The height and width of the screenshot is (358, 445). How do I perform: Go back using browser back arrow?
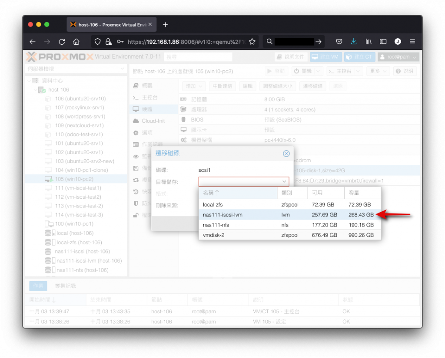(x=32, y=42)
